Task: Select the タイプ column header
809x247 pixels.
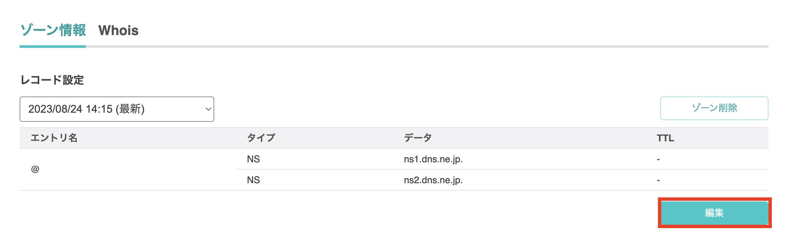Action: [261, 138]
